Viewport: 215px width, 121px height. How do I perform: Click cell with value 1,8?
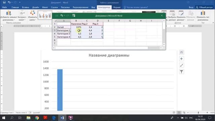click(x=87, y=34)
